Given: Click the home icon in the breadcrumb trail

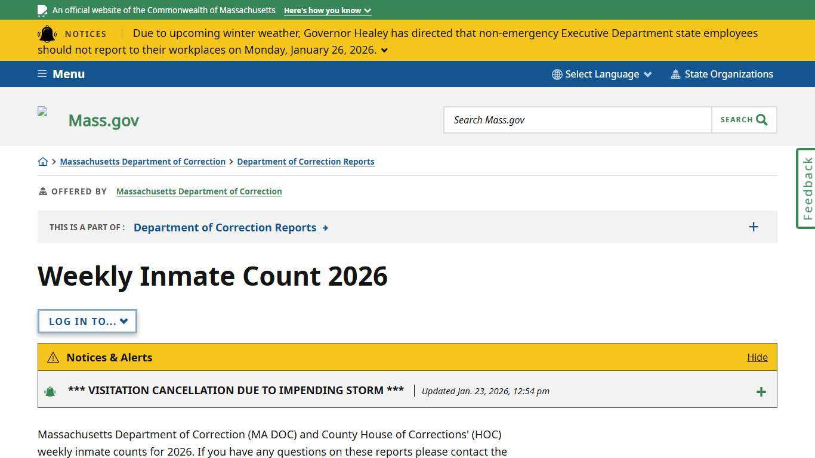Looking at the screenshot, I should coord(43,161).
